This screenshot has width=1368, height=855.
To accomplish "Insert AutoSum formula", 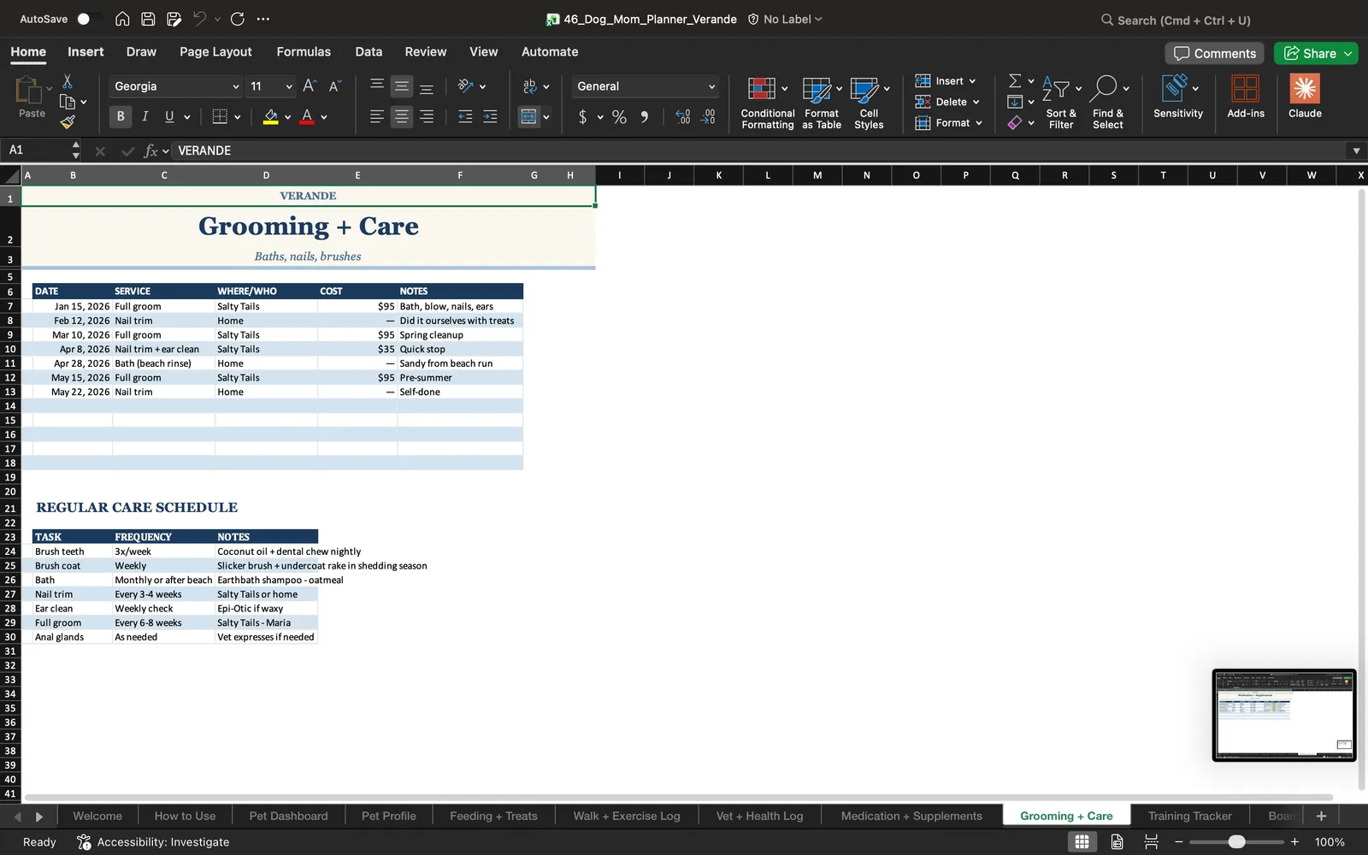I will 1015,80.
